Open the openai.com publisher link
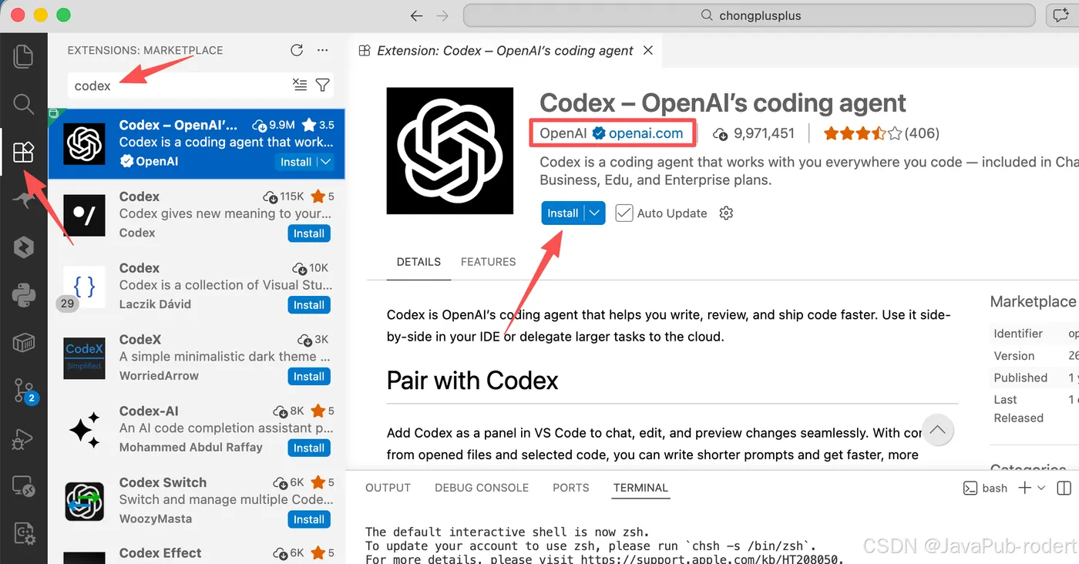The height and width of the screenshot is (564, 1079). [646, 133]
